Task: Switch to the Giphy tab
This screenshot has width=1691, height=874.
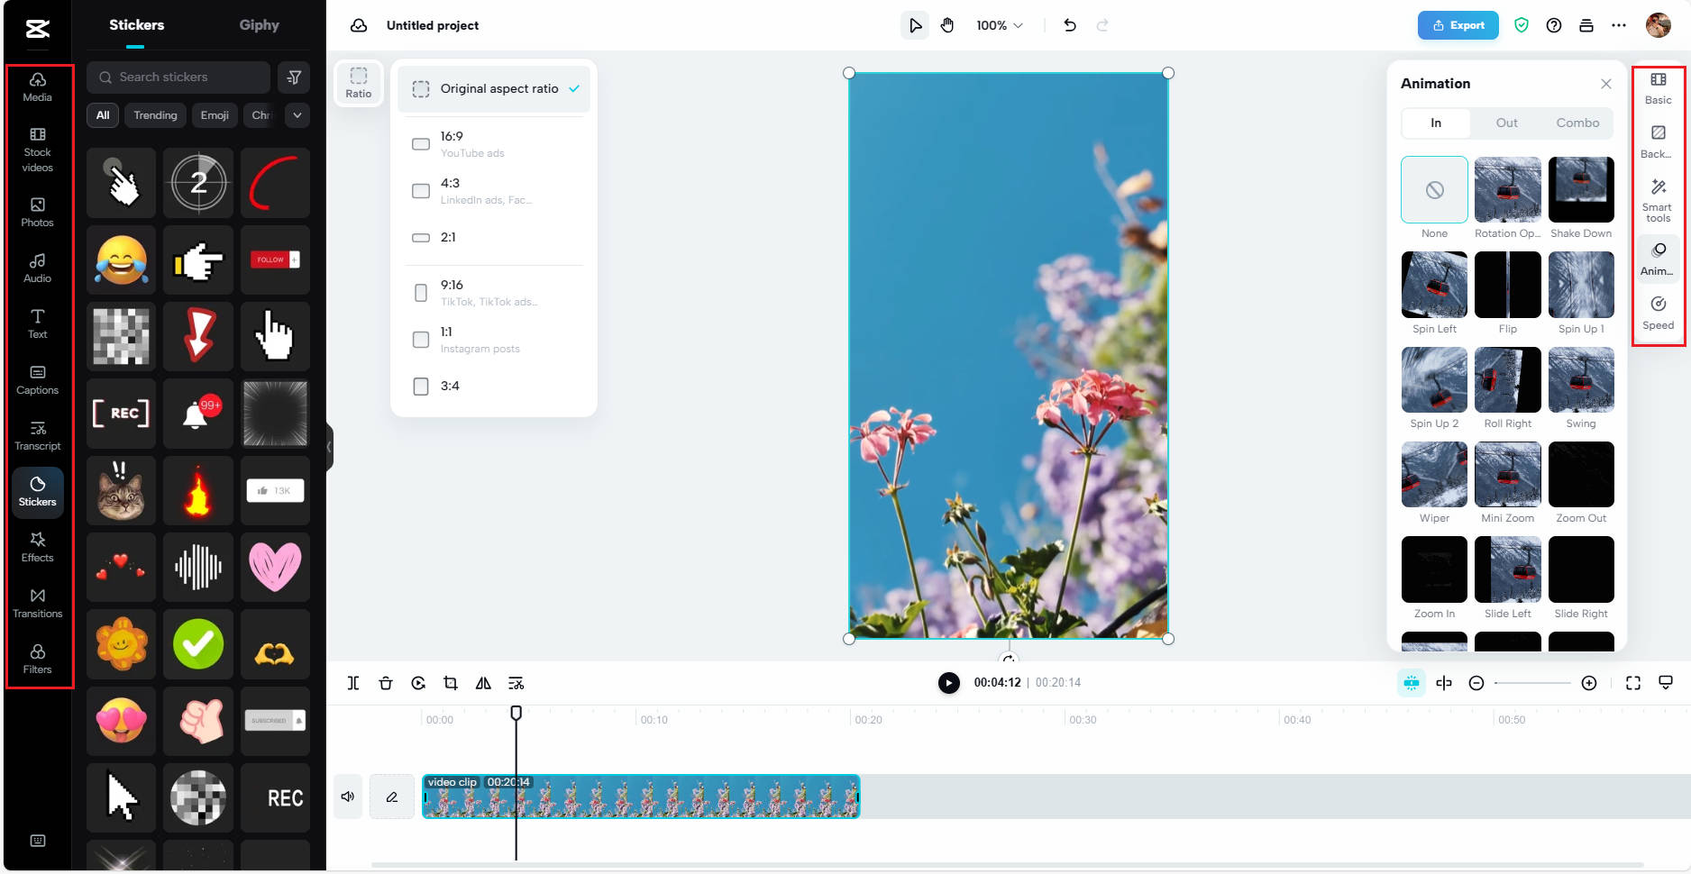Action: pyautogui.click(x=259, y=25)
